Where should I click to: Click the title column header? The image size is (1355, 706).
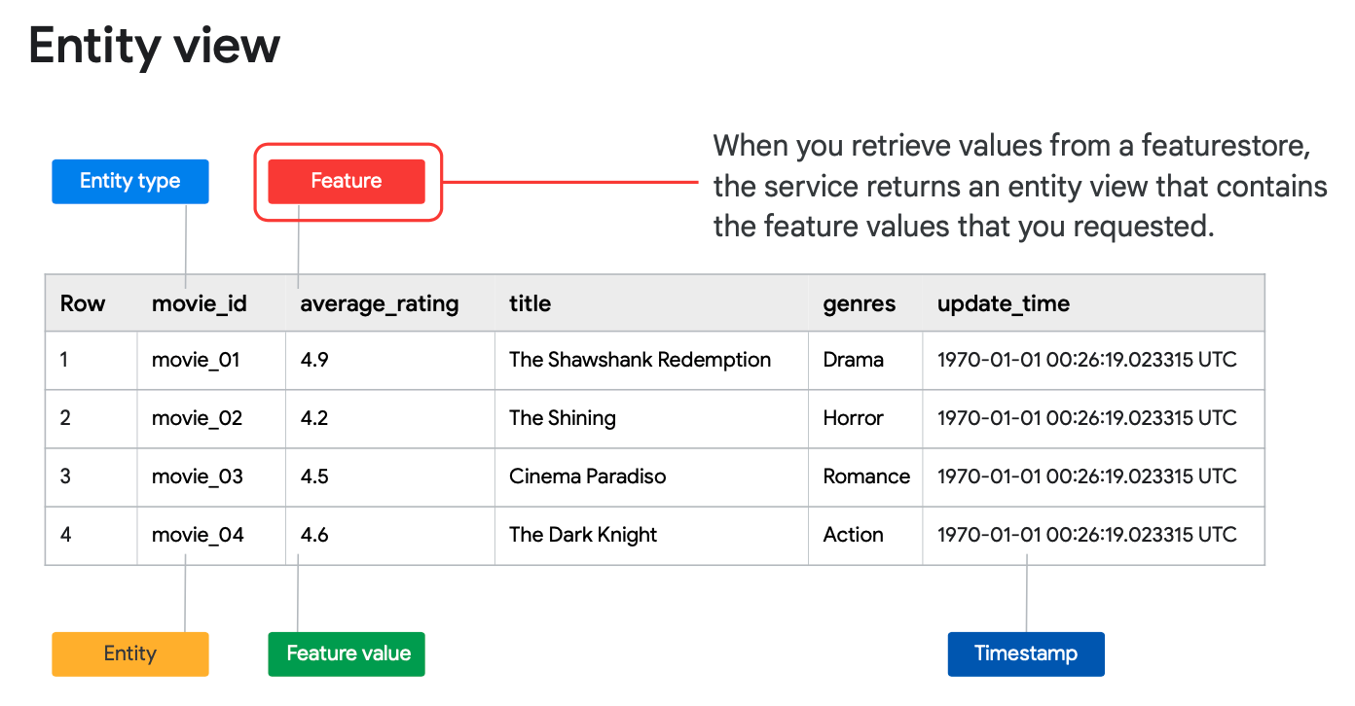pos(530,303)
